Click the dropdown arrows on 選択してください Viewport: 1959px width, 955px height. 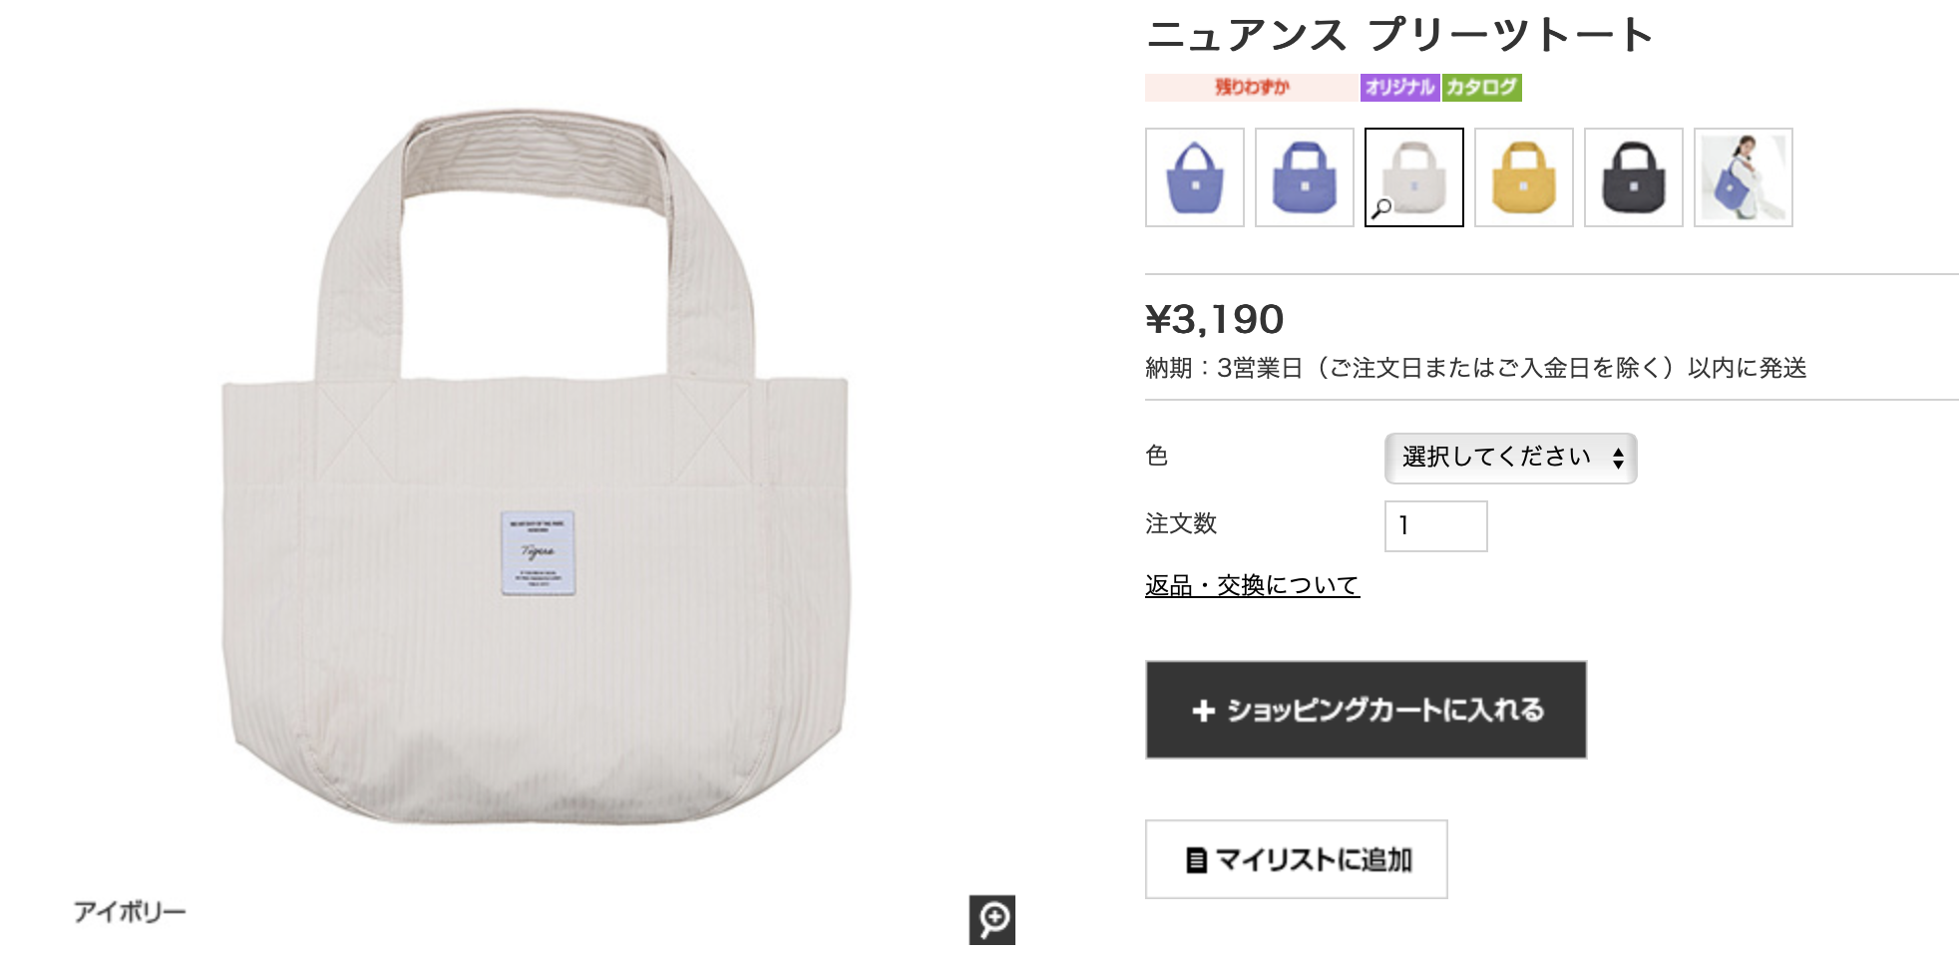(x=1618, y=458)
